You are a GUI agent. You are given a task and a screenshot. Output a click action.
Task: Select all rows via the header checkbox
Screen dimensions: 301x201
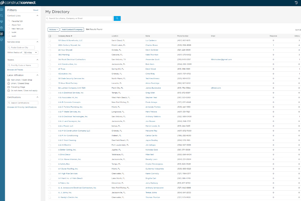(x=49, y=36)
